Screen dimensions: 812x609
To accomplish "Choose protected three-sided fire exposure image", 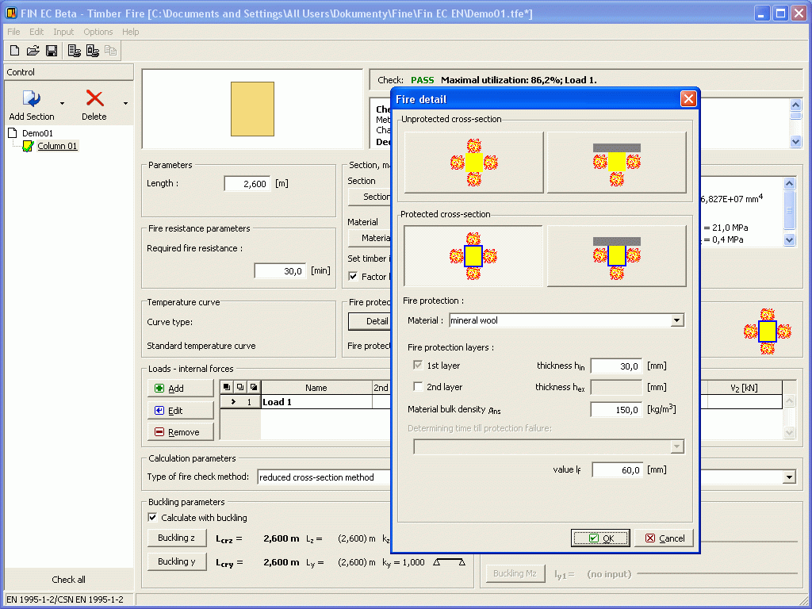I will click(616, 255).
